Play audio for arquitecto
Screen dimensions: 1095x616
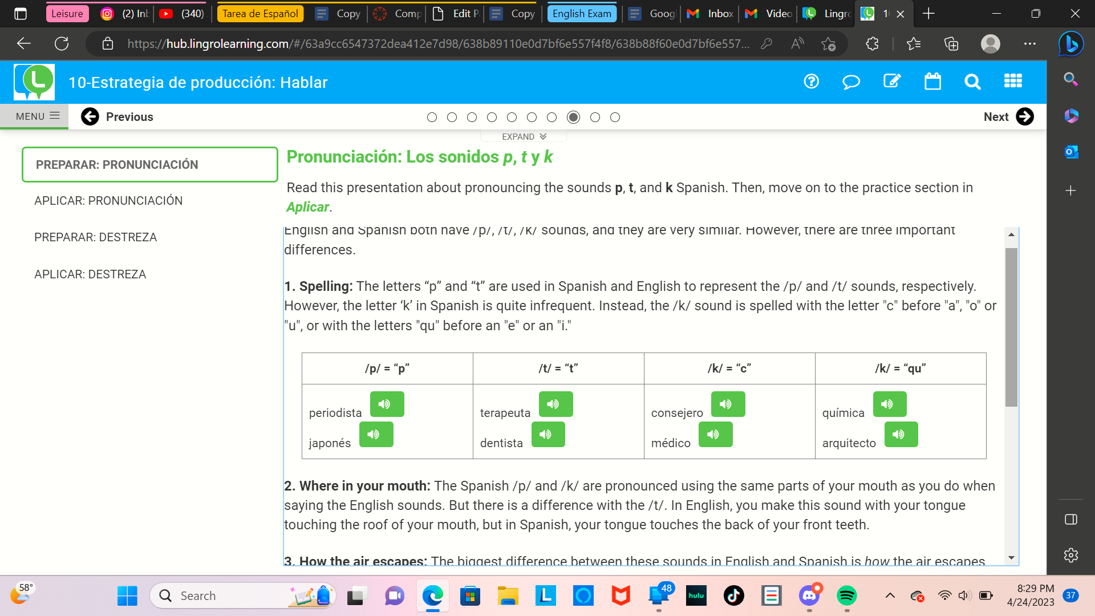click(x=901, y=434)
